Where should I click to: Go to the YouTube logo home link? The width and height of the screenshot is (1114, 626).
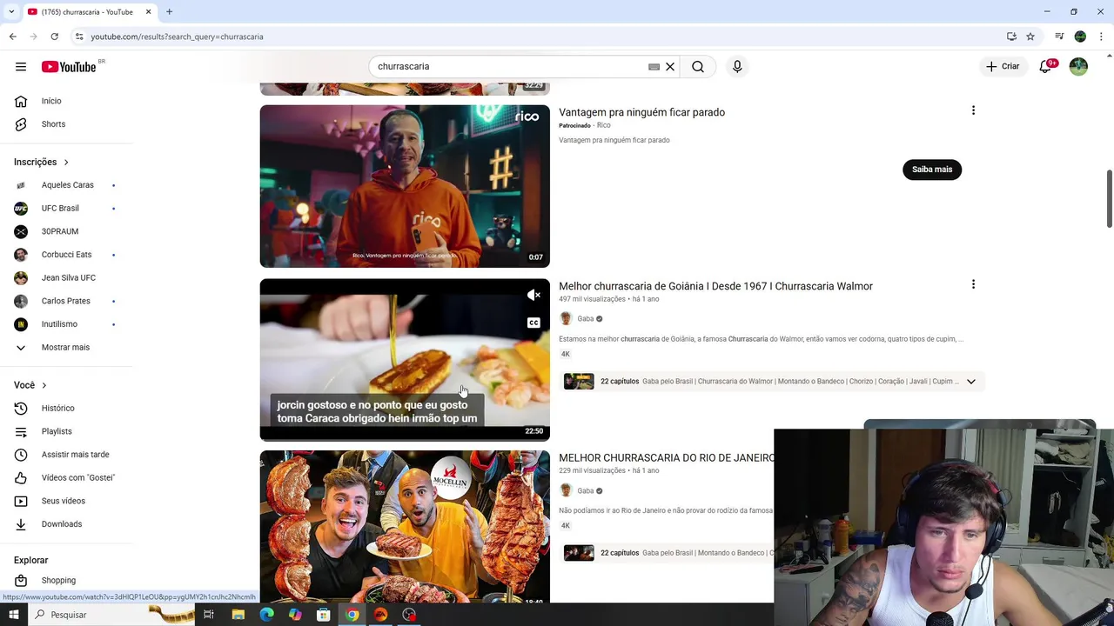tap(69, 67)
